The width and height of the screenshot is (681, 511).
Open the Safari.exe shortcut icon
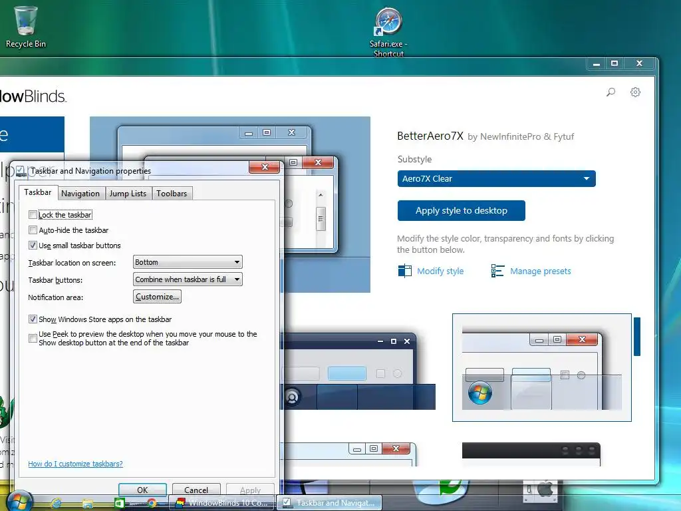[x=388, y=31]
